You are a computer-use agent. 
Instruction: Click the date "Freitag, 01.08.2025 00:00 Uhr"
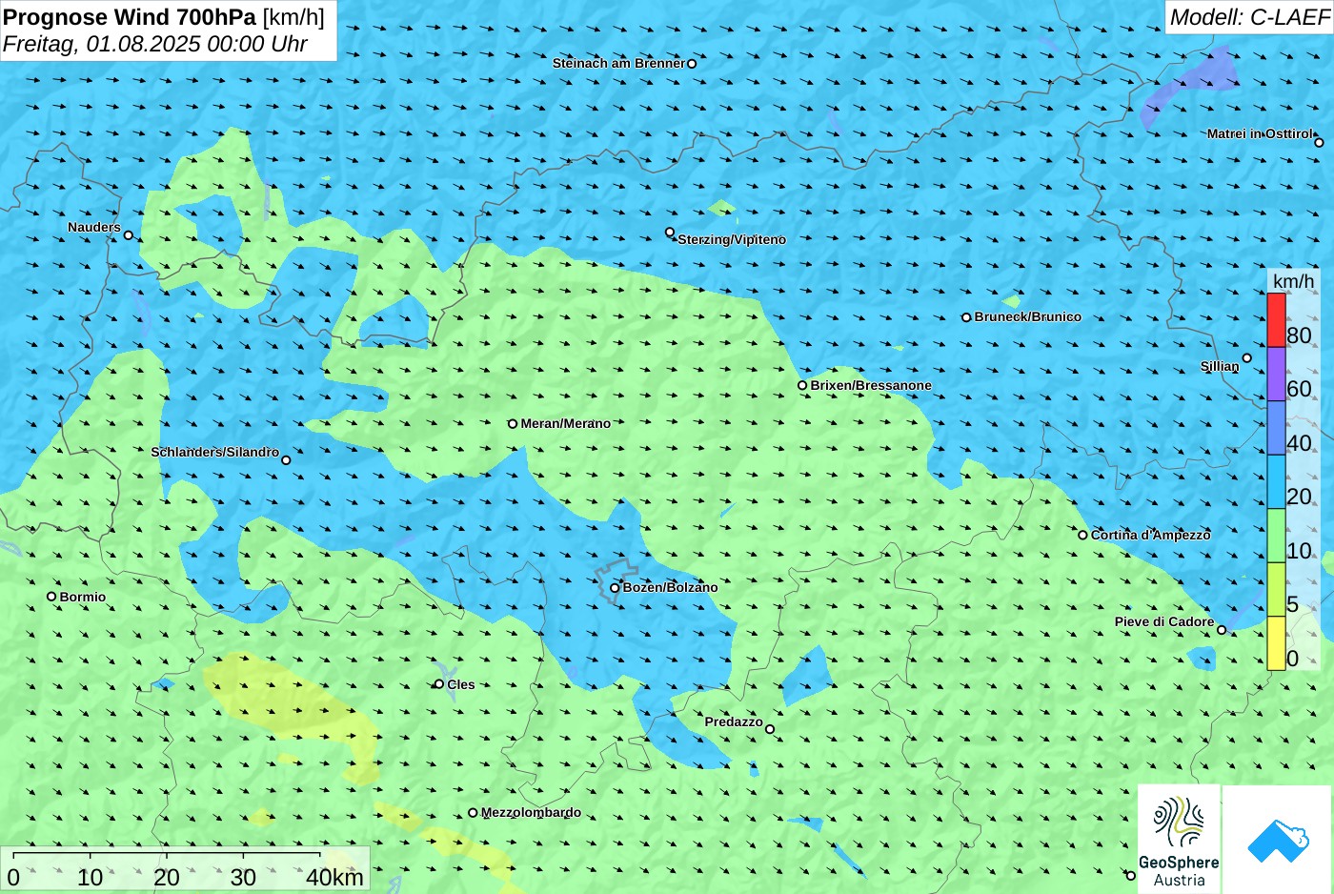155,44
